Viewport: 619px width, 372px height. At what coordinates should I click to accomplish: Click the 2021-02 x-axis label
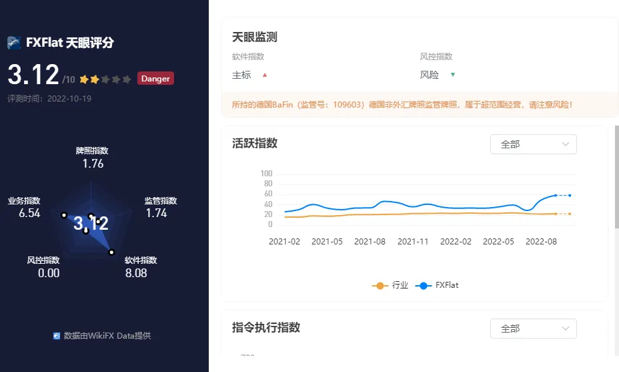click(x=284, y=242)
